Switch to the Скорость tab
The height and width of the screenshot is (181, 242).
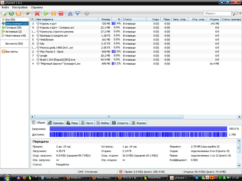(120, 123)
